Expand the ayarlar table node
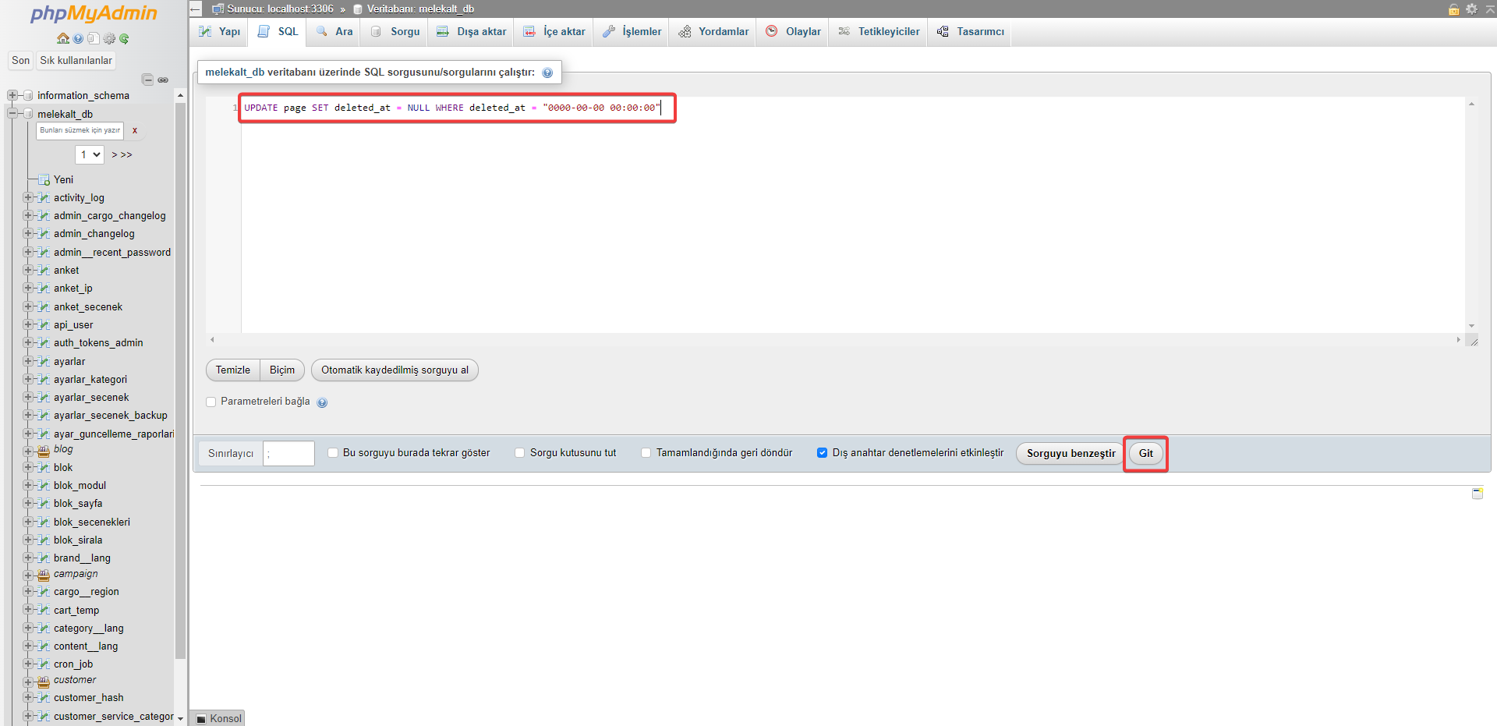 tap(28, 362)
